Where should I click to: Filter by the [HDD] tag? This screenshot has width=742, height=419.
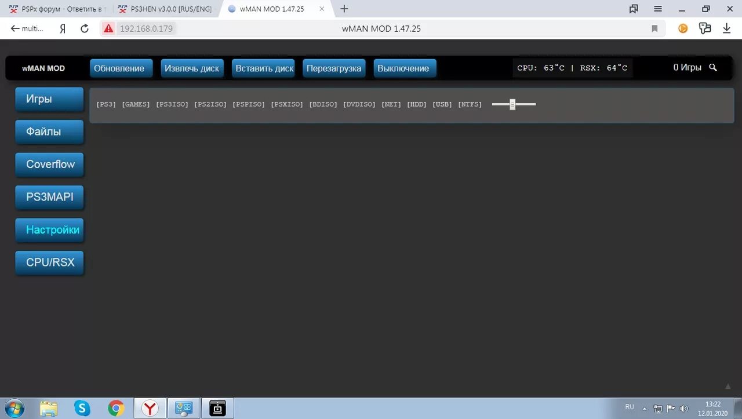coord(417,104)
